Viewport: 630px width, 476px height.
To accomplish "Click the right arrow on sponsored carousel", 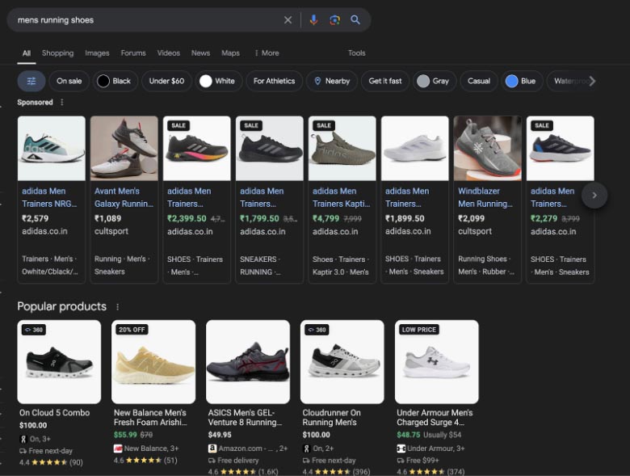I will pyautogui.click(x=594, y=196).
